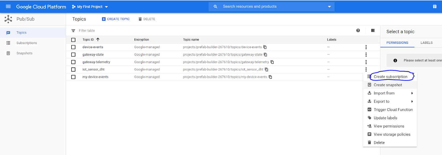Image resolution: width=442 pixels, height=155 pixels.
Task: Click the filter table icon
Action: 73,31
